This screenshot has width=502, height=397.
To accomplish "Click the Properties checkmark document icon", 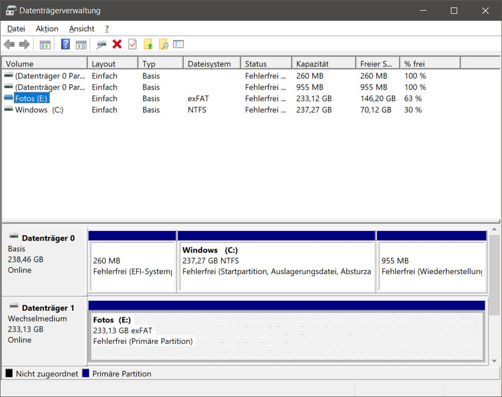I will point(133,44).
